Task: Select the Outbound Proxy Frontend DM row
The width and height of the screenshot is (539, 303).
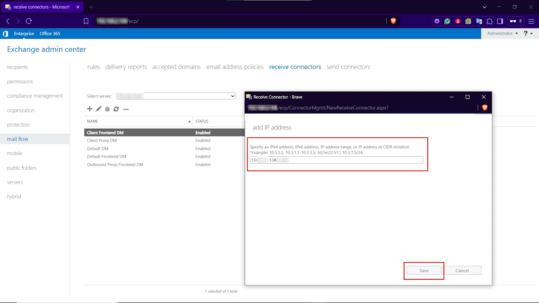Action: 165,165
